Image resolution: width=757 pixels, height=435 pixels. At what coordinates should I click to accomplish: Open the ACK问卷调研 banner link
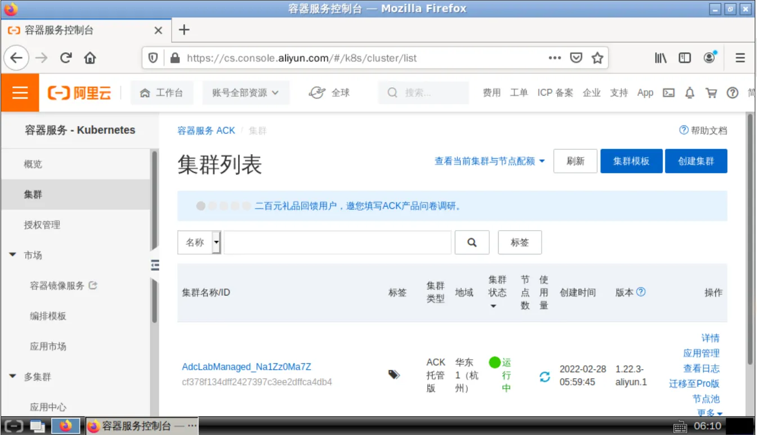coord(358,206)
